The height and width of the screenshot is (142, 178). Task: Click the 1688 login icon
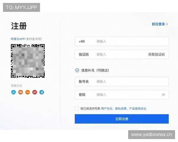(x=28, y=92)
